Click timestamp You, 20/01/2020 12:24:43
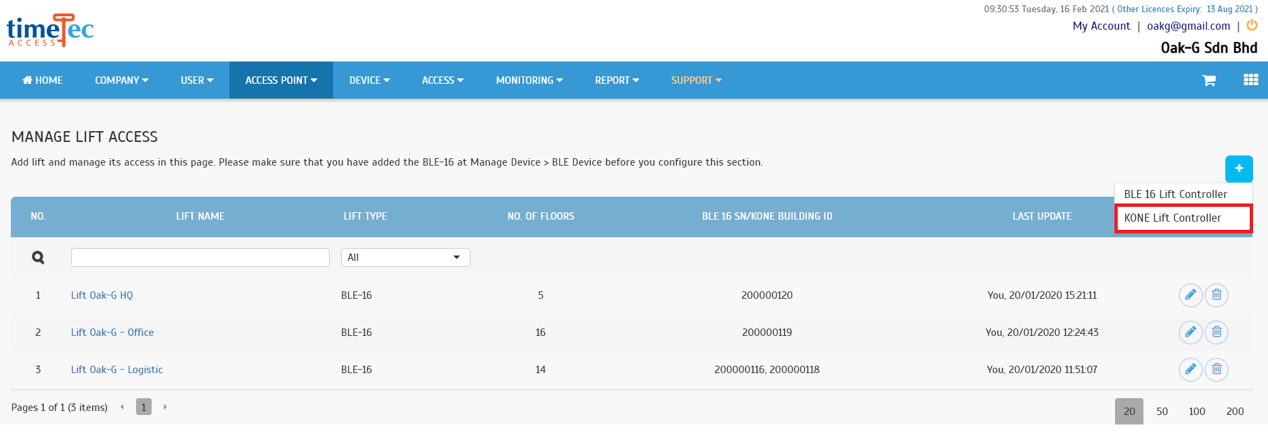Image resolution: width=1268 pixels, height=438 pixels. 1042,333
